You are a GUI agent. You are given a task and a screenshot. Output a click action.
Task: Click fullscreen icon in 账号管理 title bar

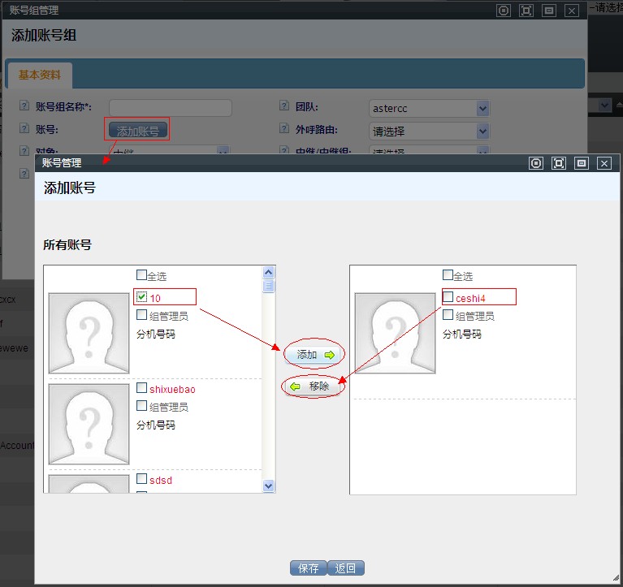pos(558,163)
